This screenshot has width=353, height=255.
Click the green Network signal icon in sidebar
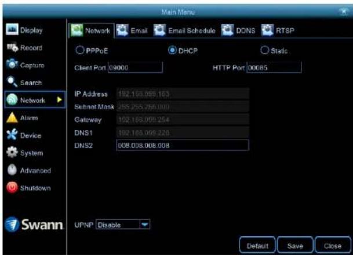(x=12, y=100)
